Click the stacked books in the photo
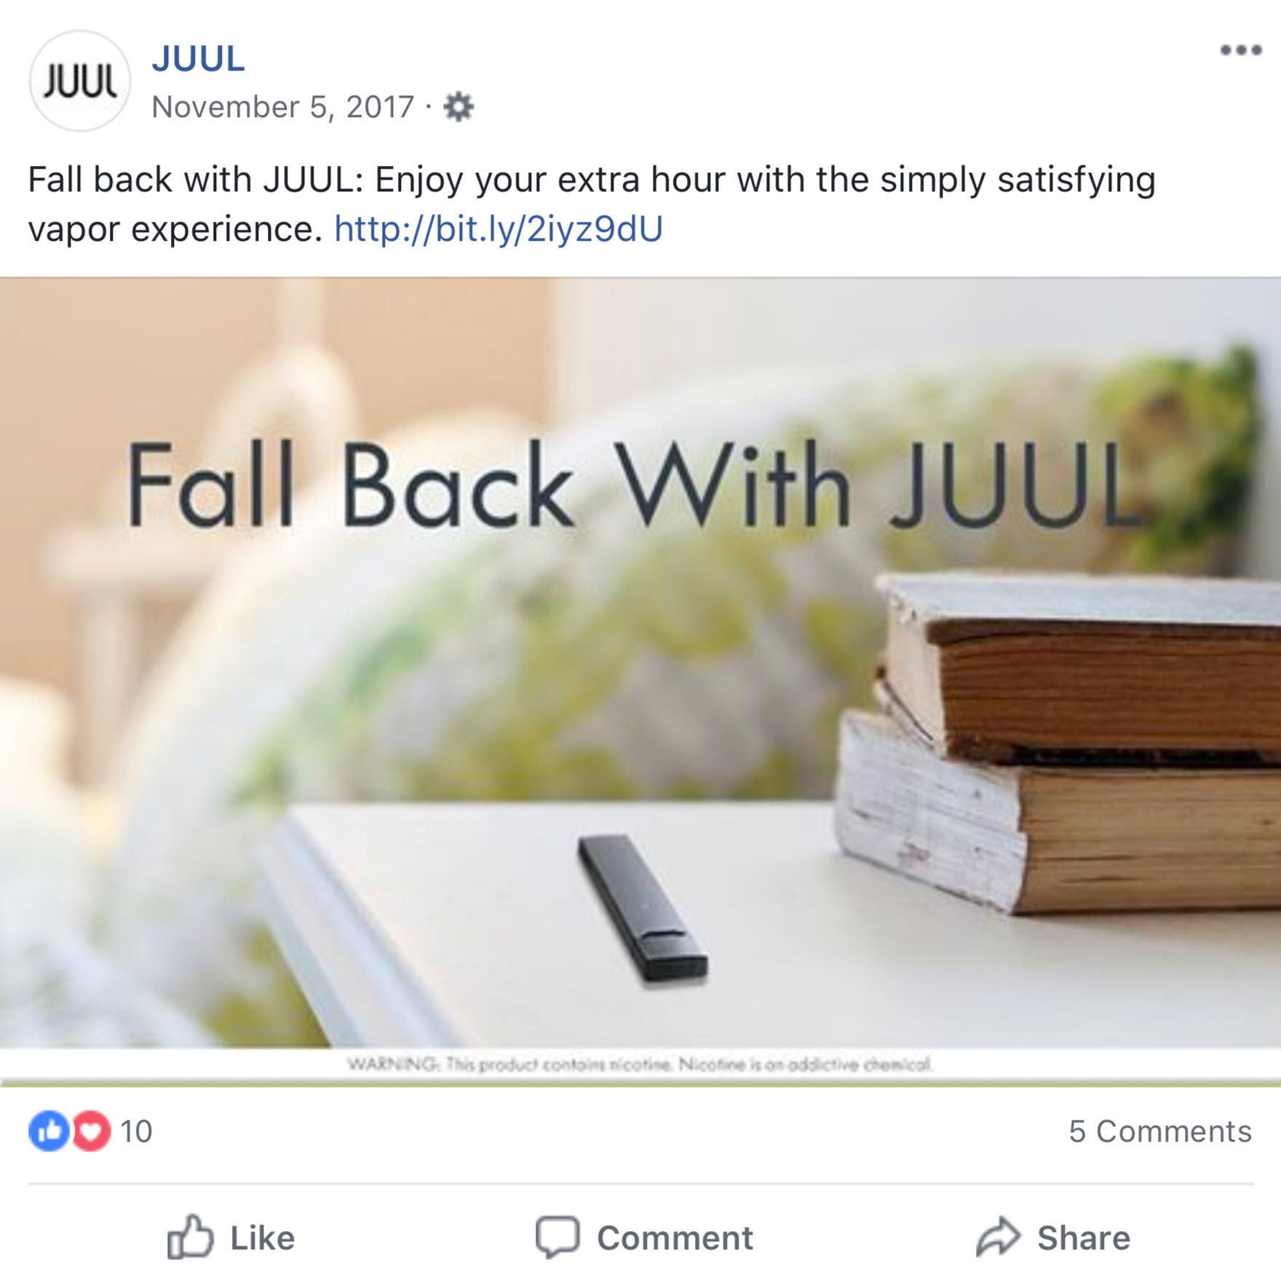Screen dimensions: 1281x1285 pyautogui.click(x=1059, y=742)
